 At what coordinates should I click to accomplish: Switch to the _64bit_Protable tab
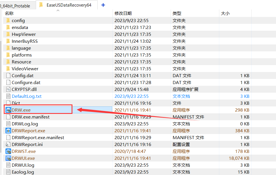(x=16, y=5)
